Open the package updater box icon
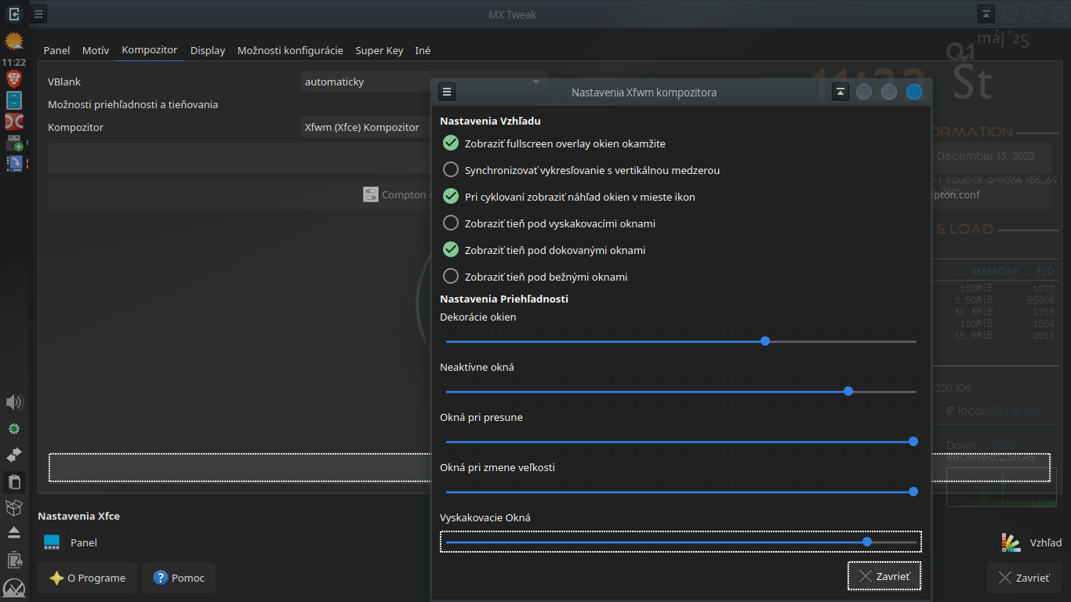Image resolution: width=1071 pixels, height=602 pixels. point(14,508)
